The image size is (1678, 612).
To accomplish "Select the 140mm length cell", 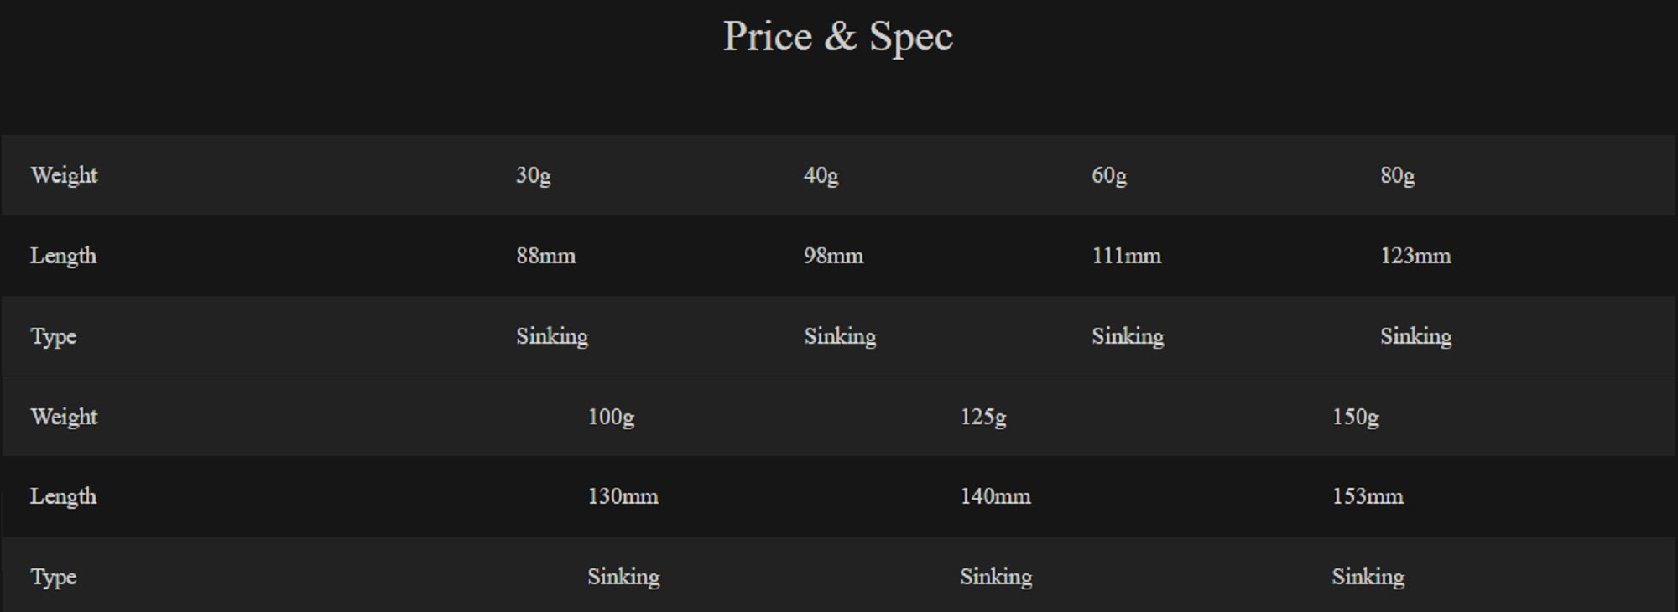I will (x=996, y=496).
